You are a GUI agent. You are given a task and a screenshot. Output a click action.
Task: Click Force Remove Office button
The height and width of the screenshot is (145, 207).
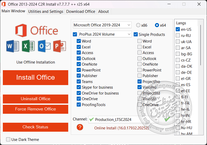tap(35, 109)
